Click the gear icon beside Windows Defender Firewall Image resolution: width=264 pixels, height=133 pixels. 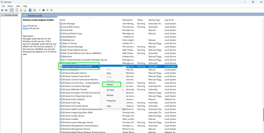click(x=61, y=90)
